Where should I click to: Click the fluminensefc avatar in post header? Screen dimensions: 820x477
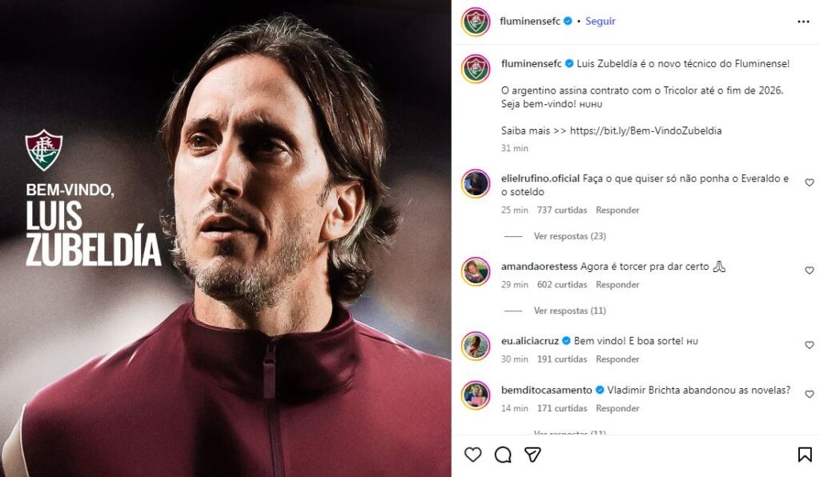[476, 22]
